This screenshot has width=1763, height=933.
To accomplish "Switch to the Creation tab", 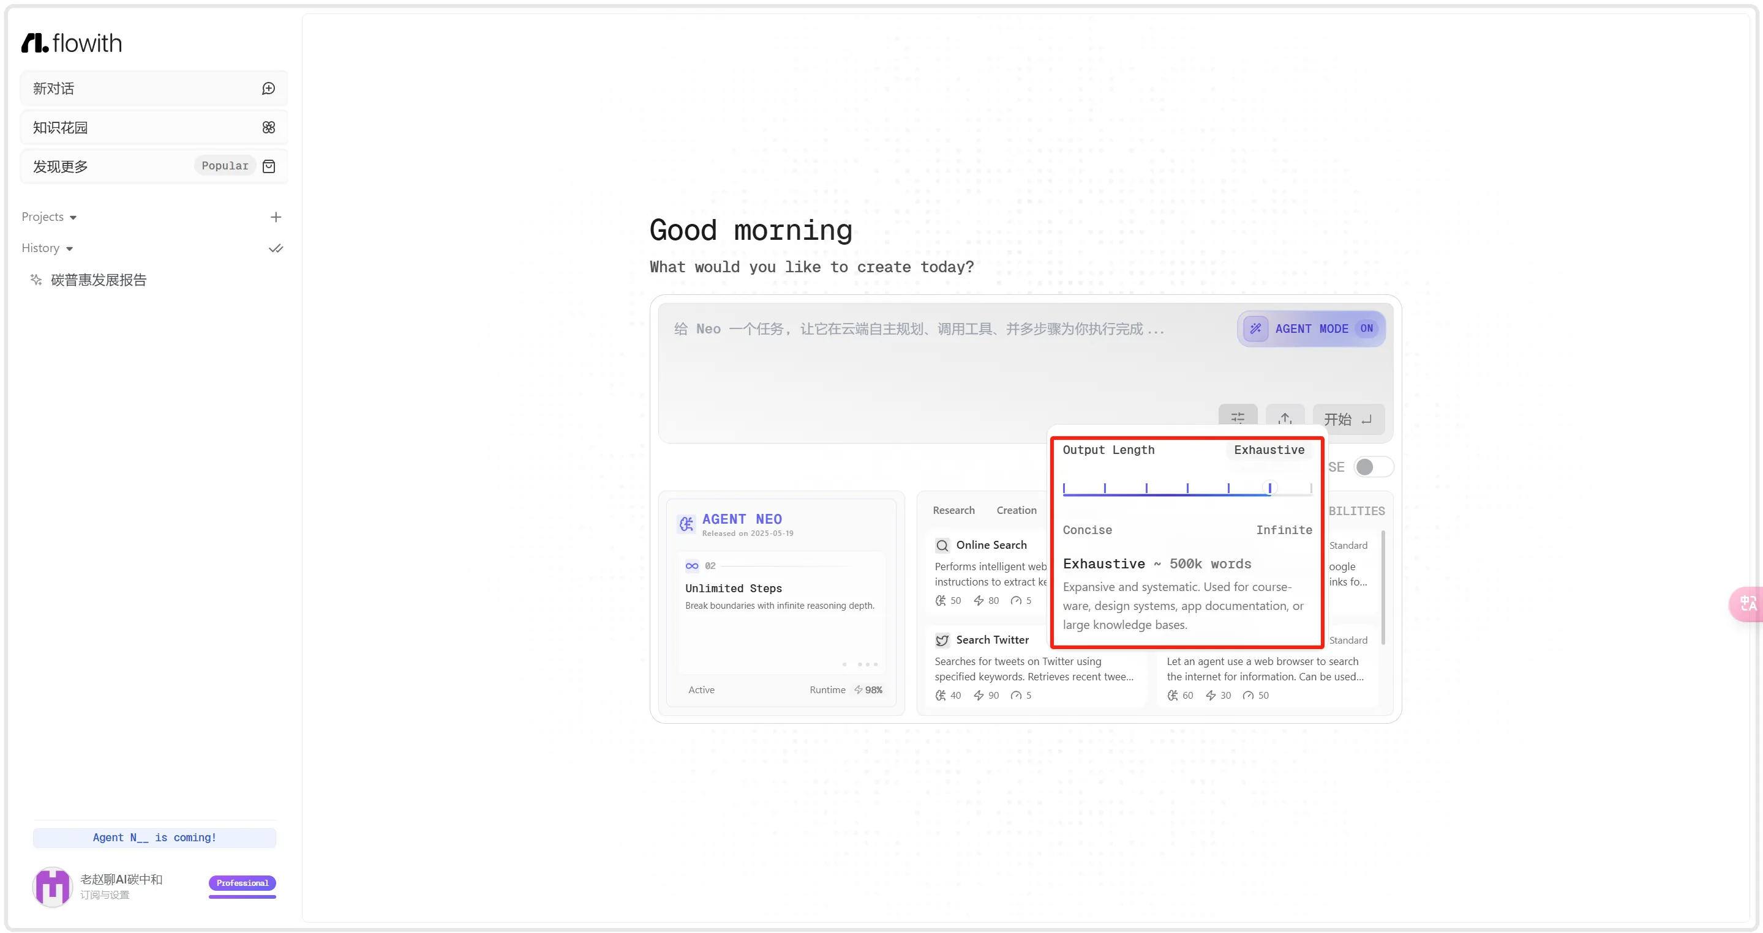I will 1017,511.
